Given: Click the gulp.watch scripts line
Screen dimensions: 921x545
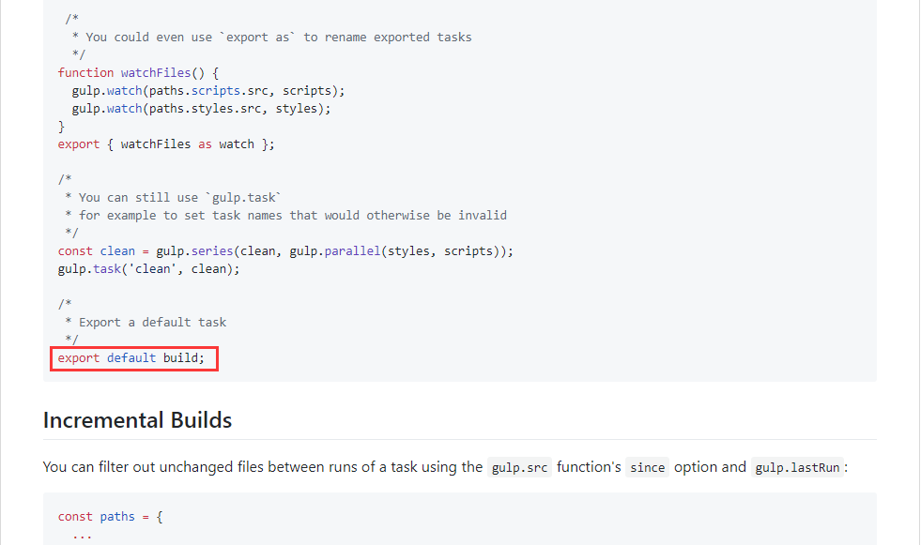Looking at the screenshot, I should (208, 90).
